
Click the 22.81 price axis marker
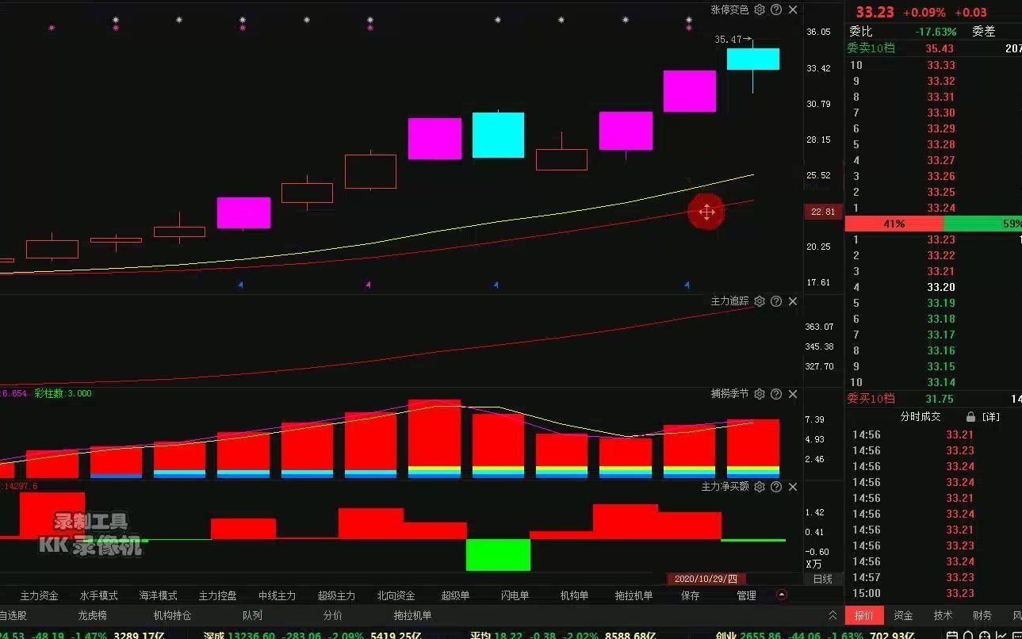click(x=823, y=212)
